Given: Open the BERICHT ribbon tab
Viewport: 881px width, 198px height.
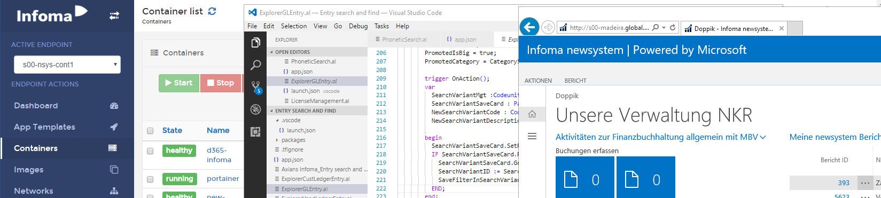Looking at the screenshot, I should coord(575,81).
